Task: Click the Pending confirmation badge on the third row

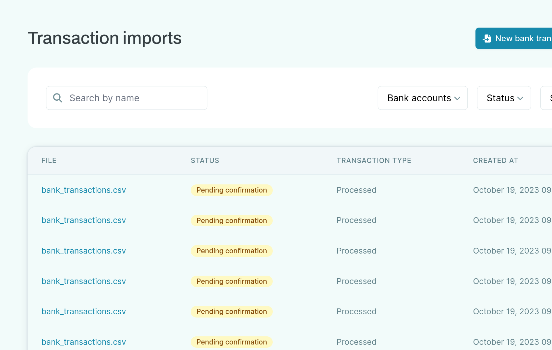Action: tap(231, 251)
